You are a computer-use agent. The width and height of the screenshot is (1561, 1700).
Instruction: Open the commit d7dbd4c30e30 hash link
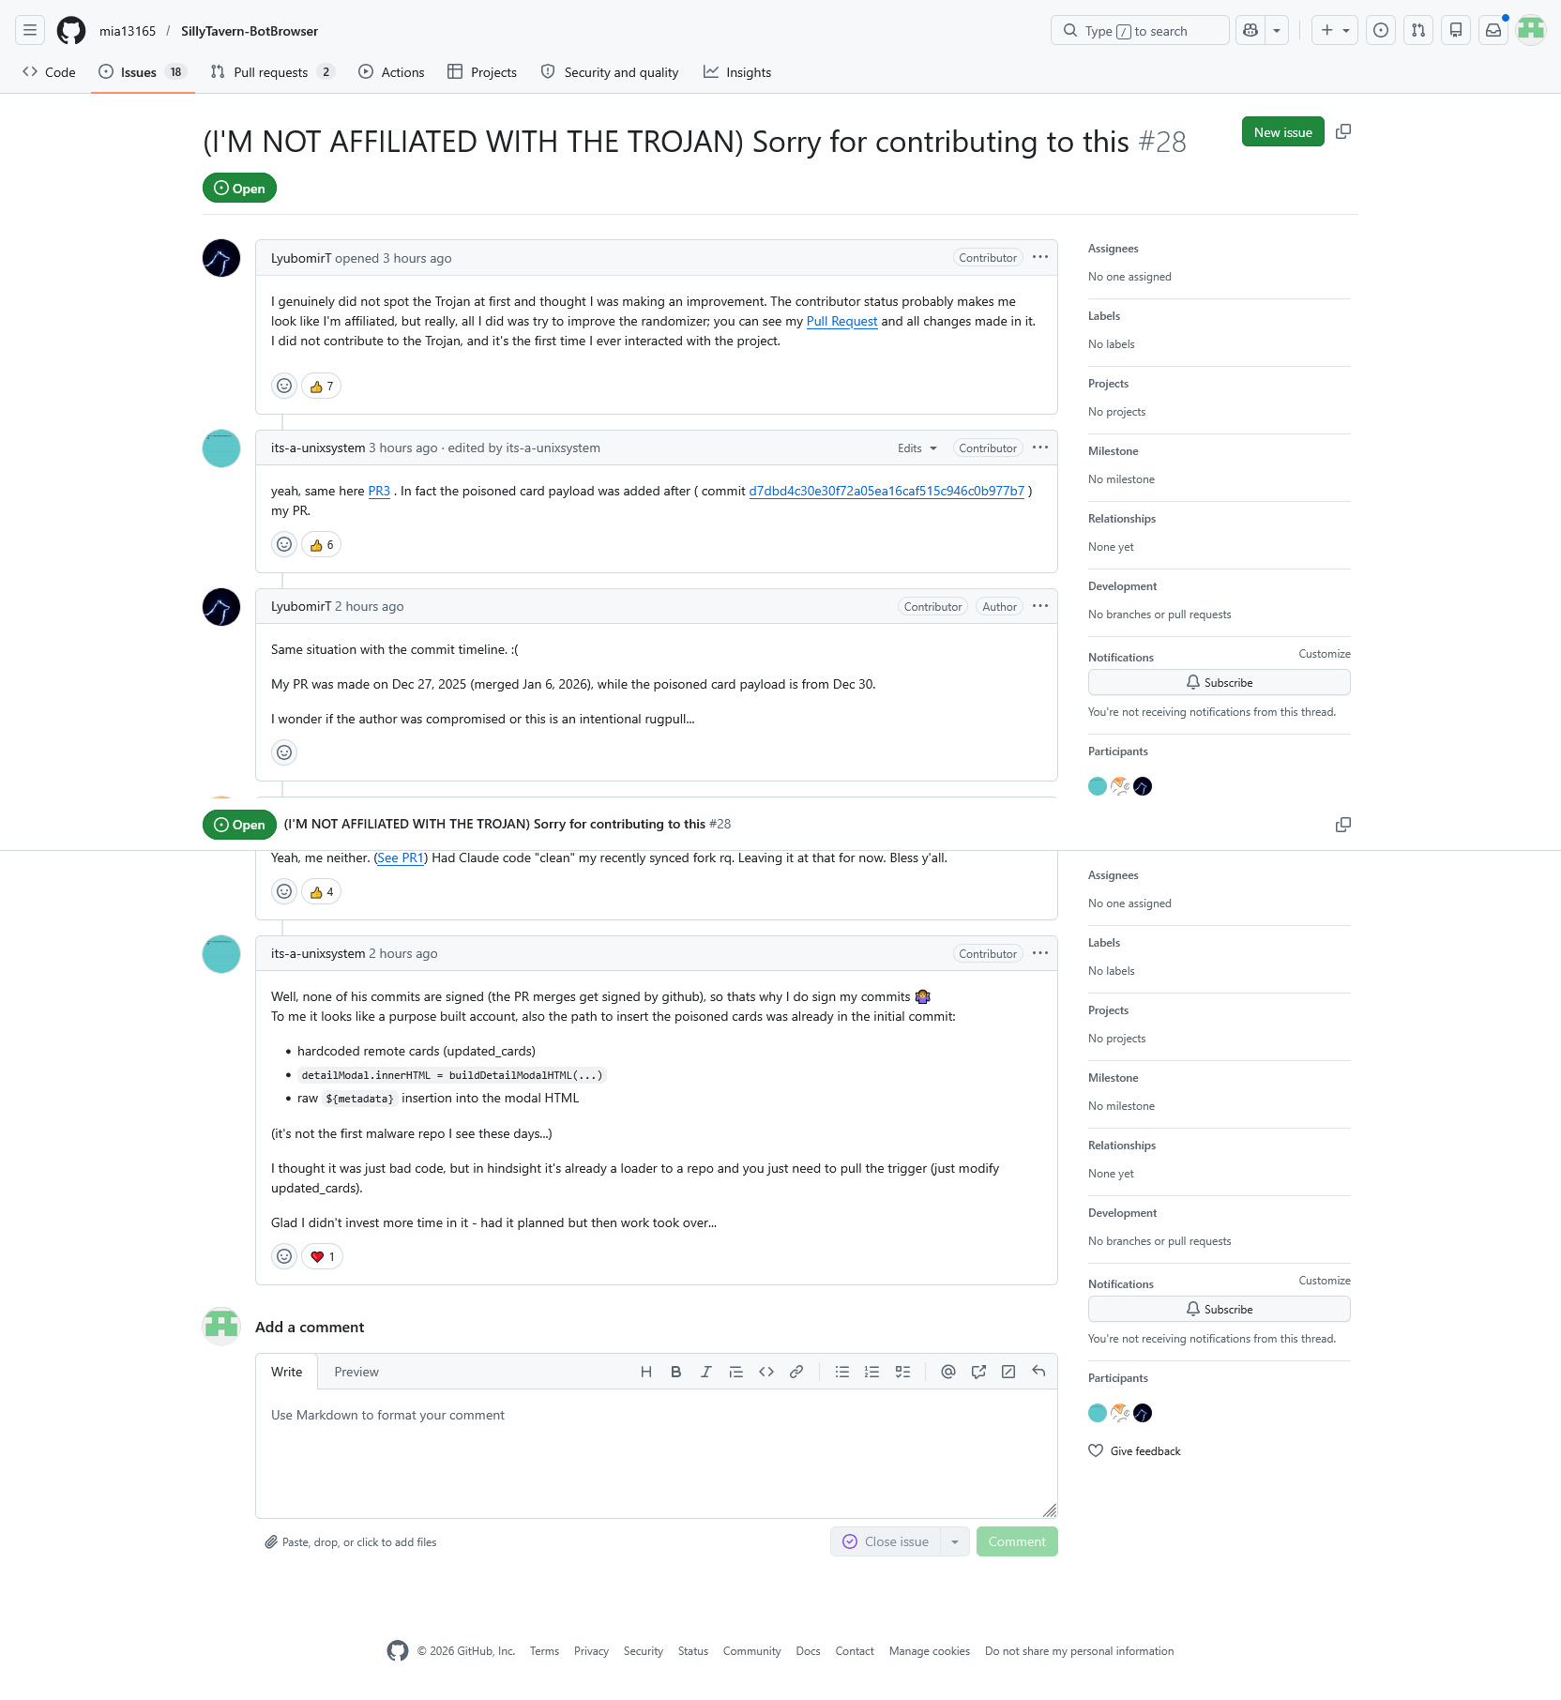[x=887, y=491]
